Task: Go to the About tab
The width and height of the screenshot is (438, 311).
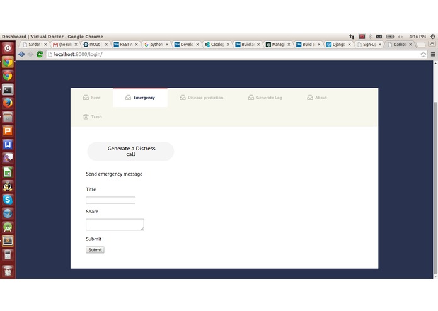Action: 317,98
